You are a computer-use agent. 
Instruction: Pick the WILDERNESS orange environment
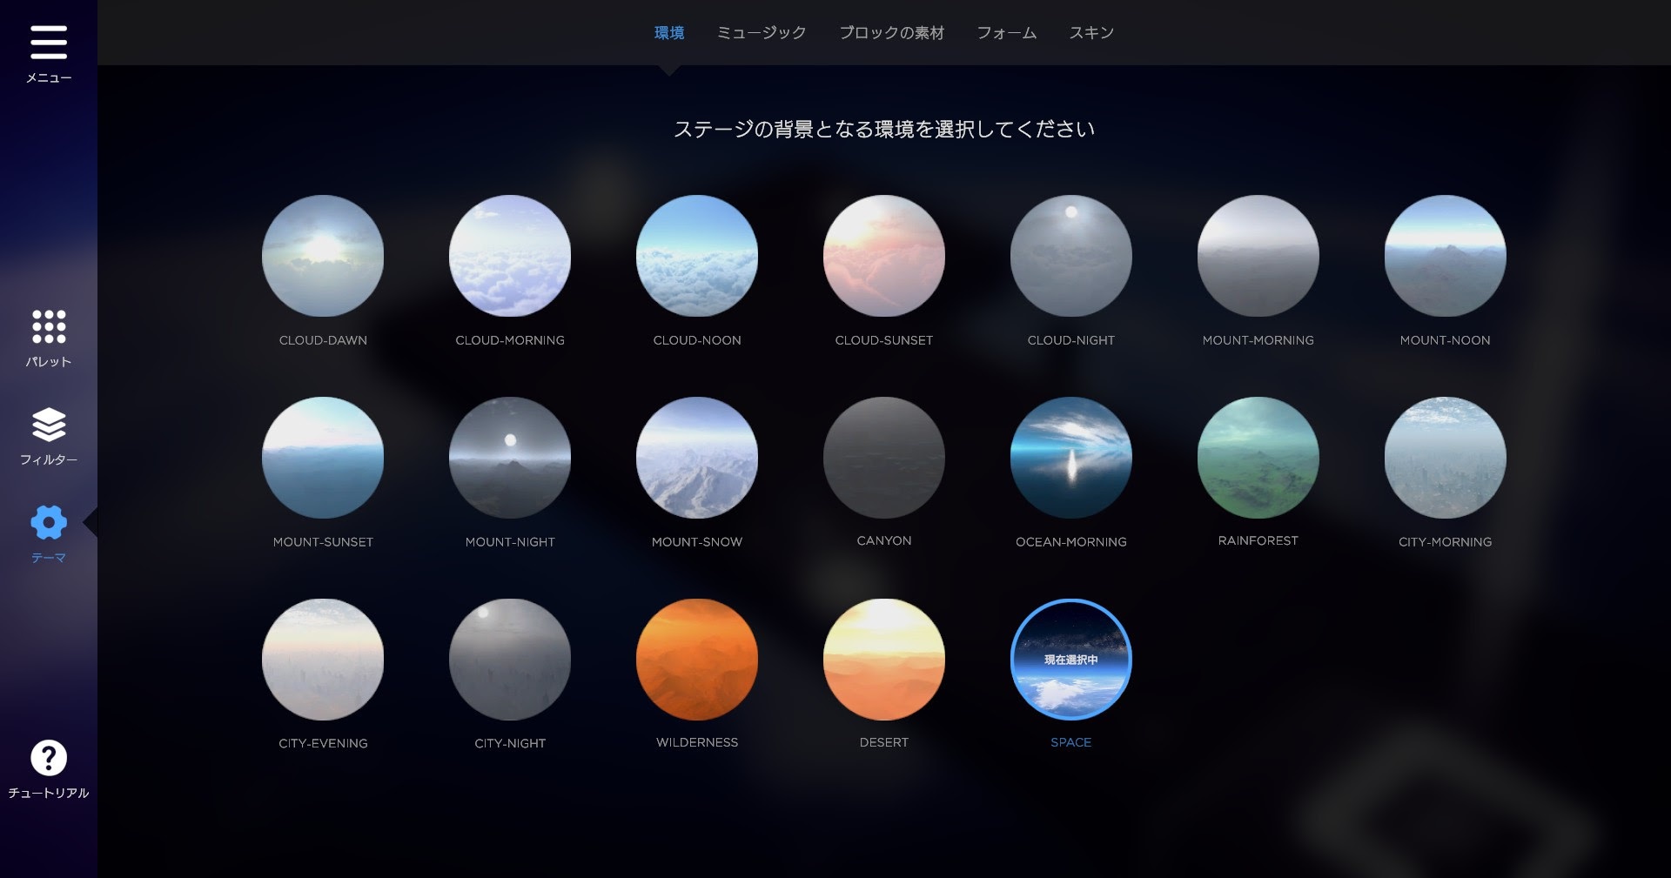(x=697, y=660)
